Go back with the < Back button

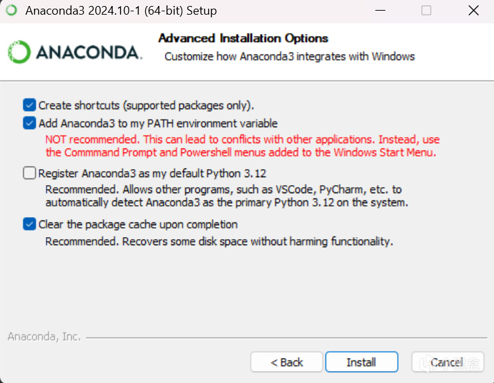(x=287, y=362)
